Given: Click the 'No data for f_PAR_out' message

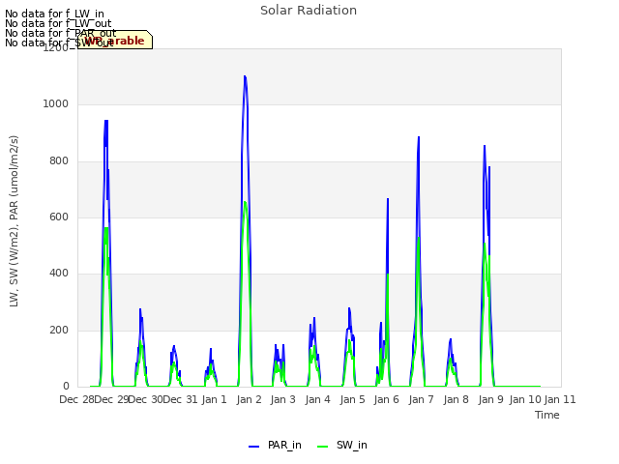Looking at the screenshot, I should click(x=60, y=33).
